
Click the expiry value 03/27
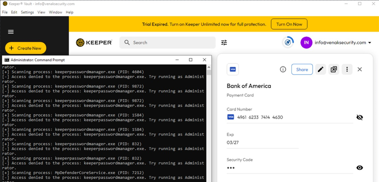coord(233,142)
